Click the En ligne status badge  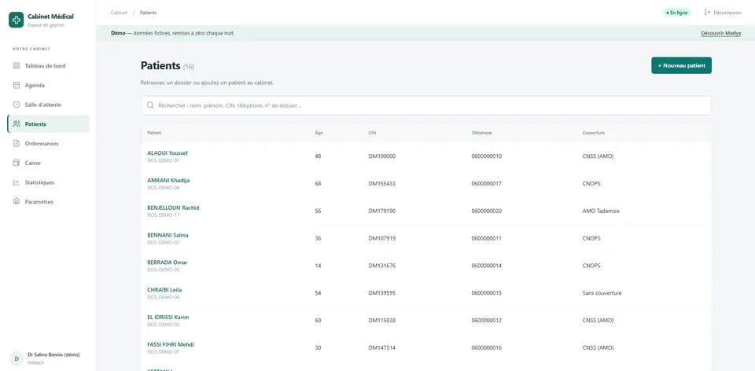coord(676,13)
